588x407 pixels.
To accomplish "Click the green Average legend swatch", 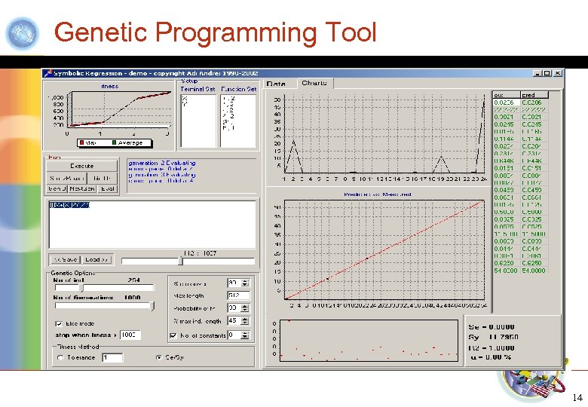I will (x=114, y=142).
